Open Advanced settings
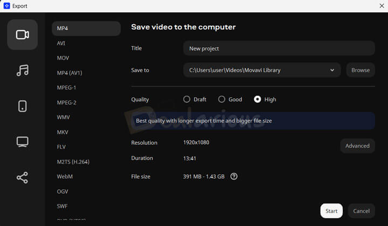The image size is (388, 226). (x=357, y=146)
